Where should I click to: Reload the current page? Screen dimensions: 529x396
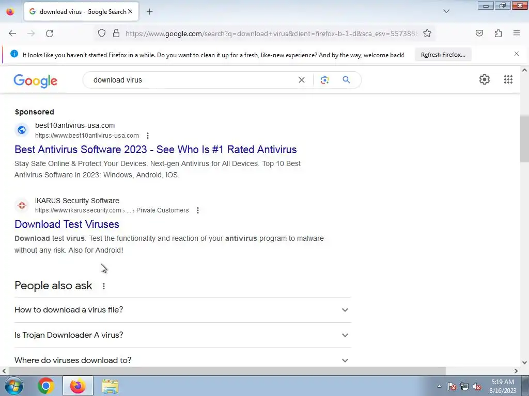50,34
